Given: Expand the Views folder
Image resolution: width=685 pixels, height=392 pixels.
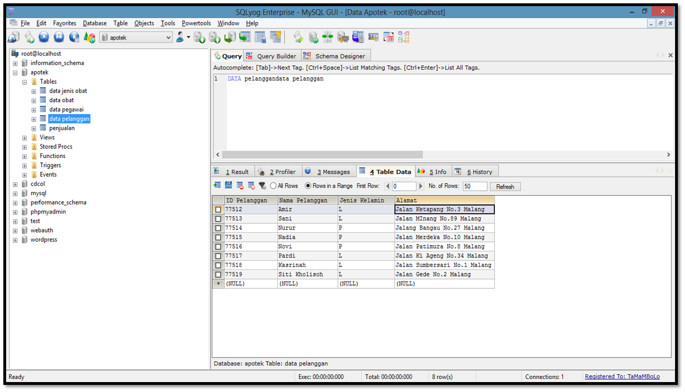Looking at the screenshot, I should tap(25, 138).
